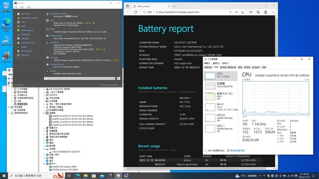
Task: Click the Speccy horizontal scrollbar track
Action: pyautogui.click(x=81, y=78)
